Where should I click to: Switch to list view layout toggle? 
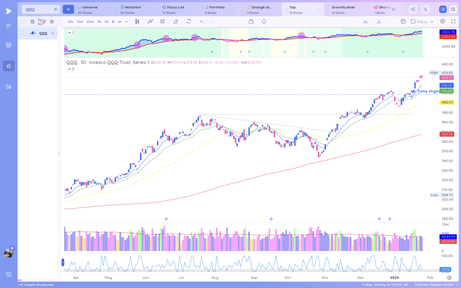pos(443,9)
